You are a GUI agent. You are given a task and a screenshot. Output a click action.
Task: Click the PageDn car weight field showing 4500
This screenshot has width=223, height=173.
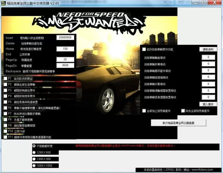coord(65,65)
